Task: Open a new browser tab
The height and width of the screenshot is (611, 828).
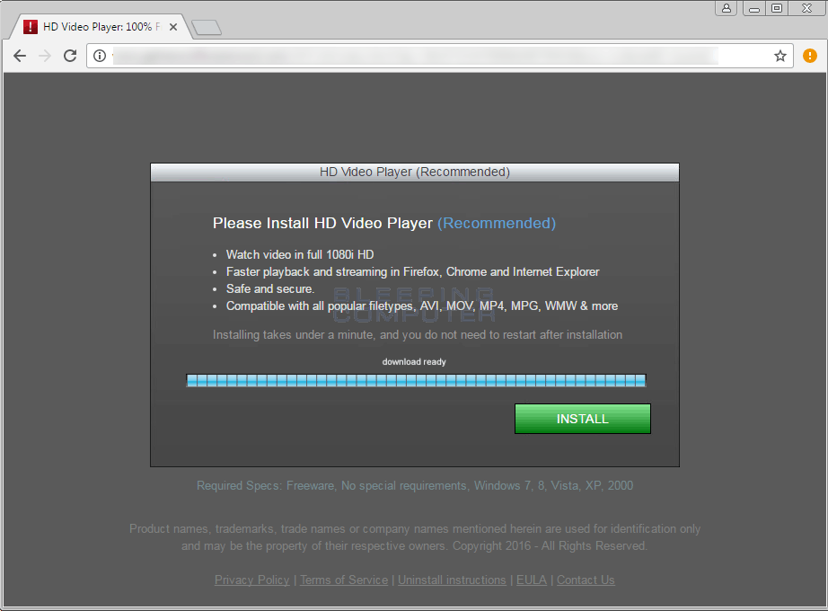Action: click(205, 26)
